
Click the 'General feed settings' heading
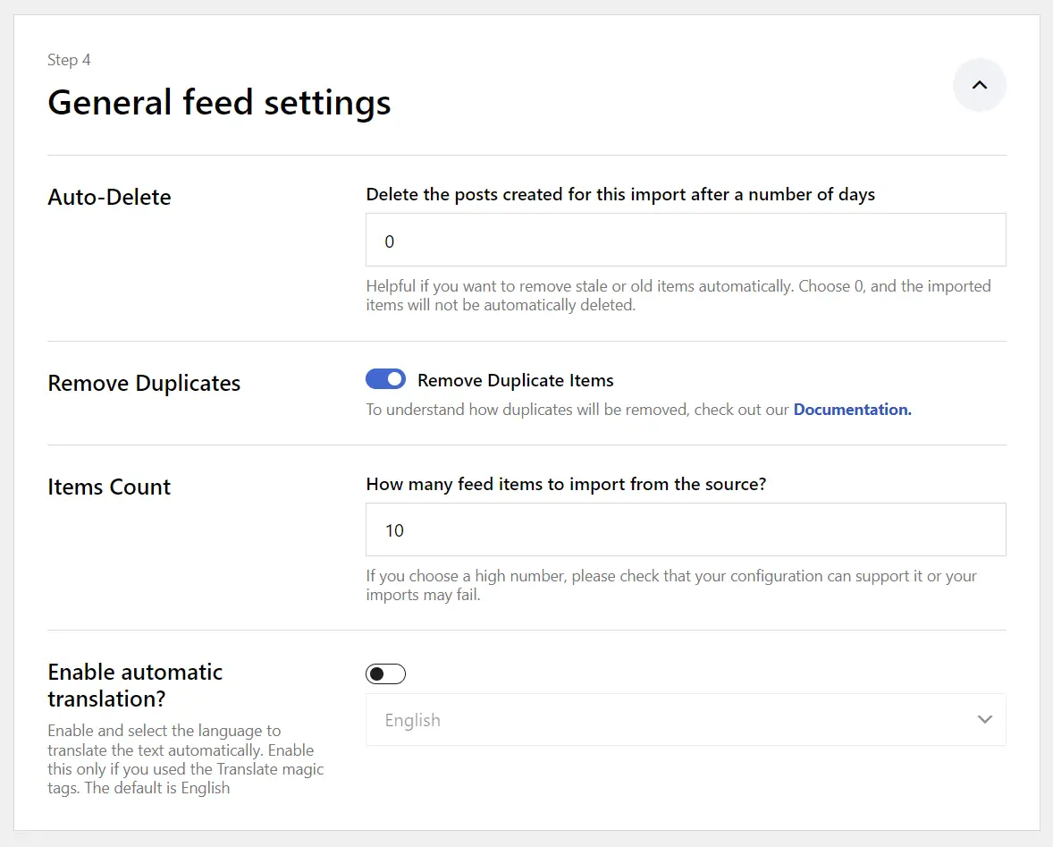219,103
